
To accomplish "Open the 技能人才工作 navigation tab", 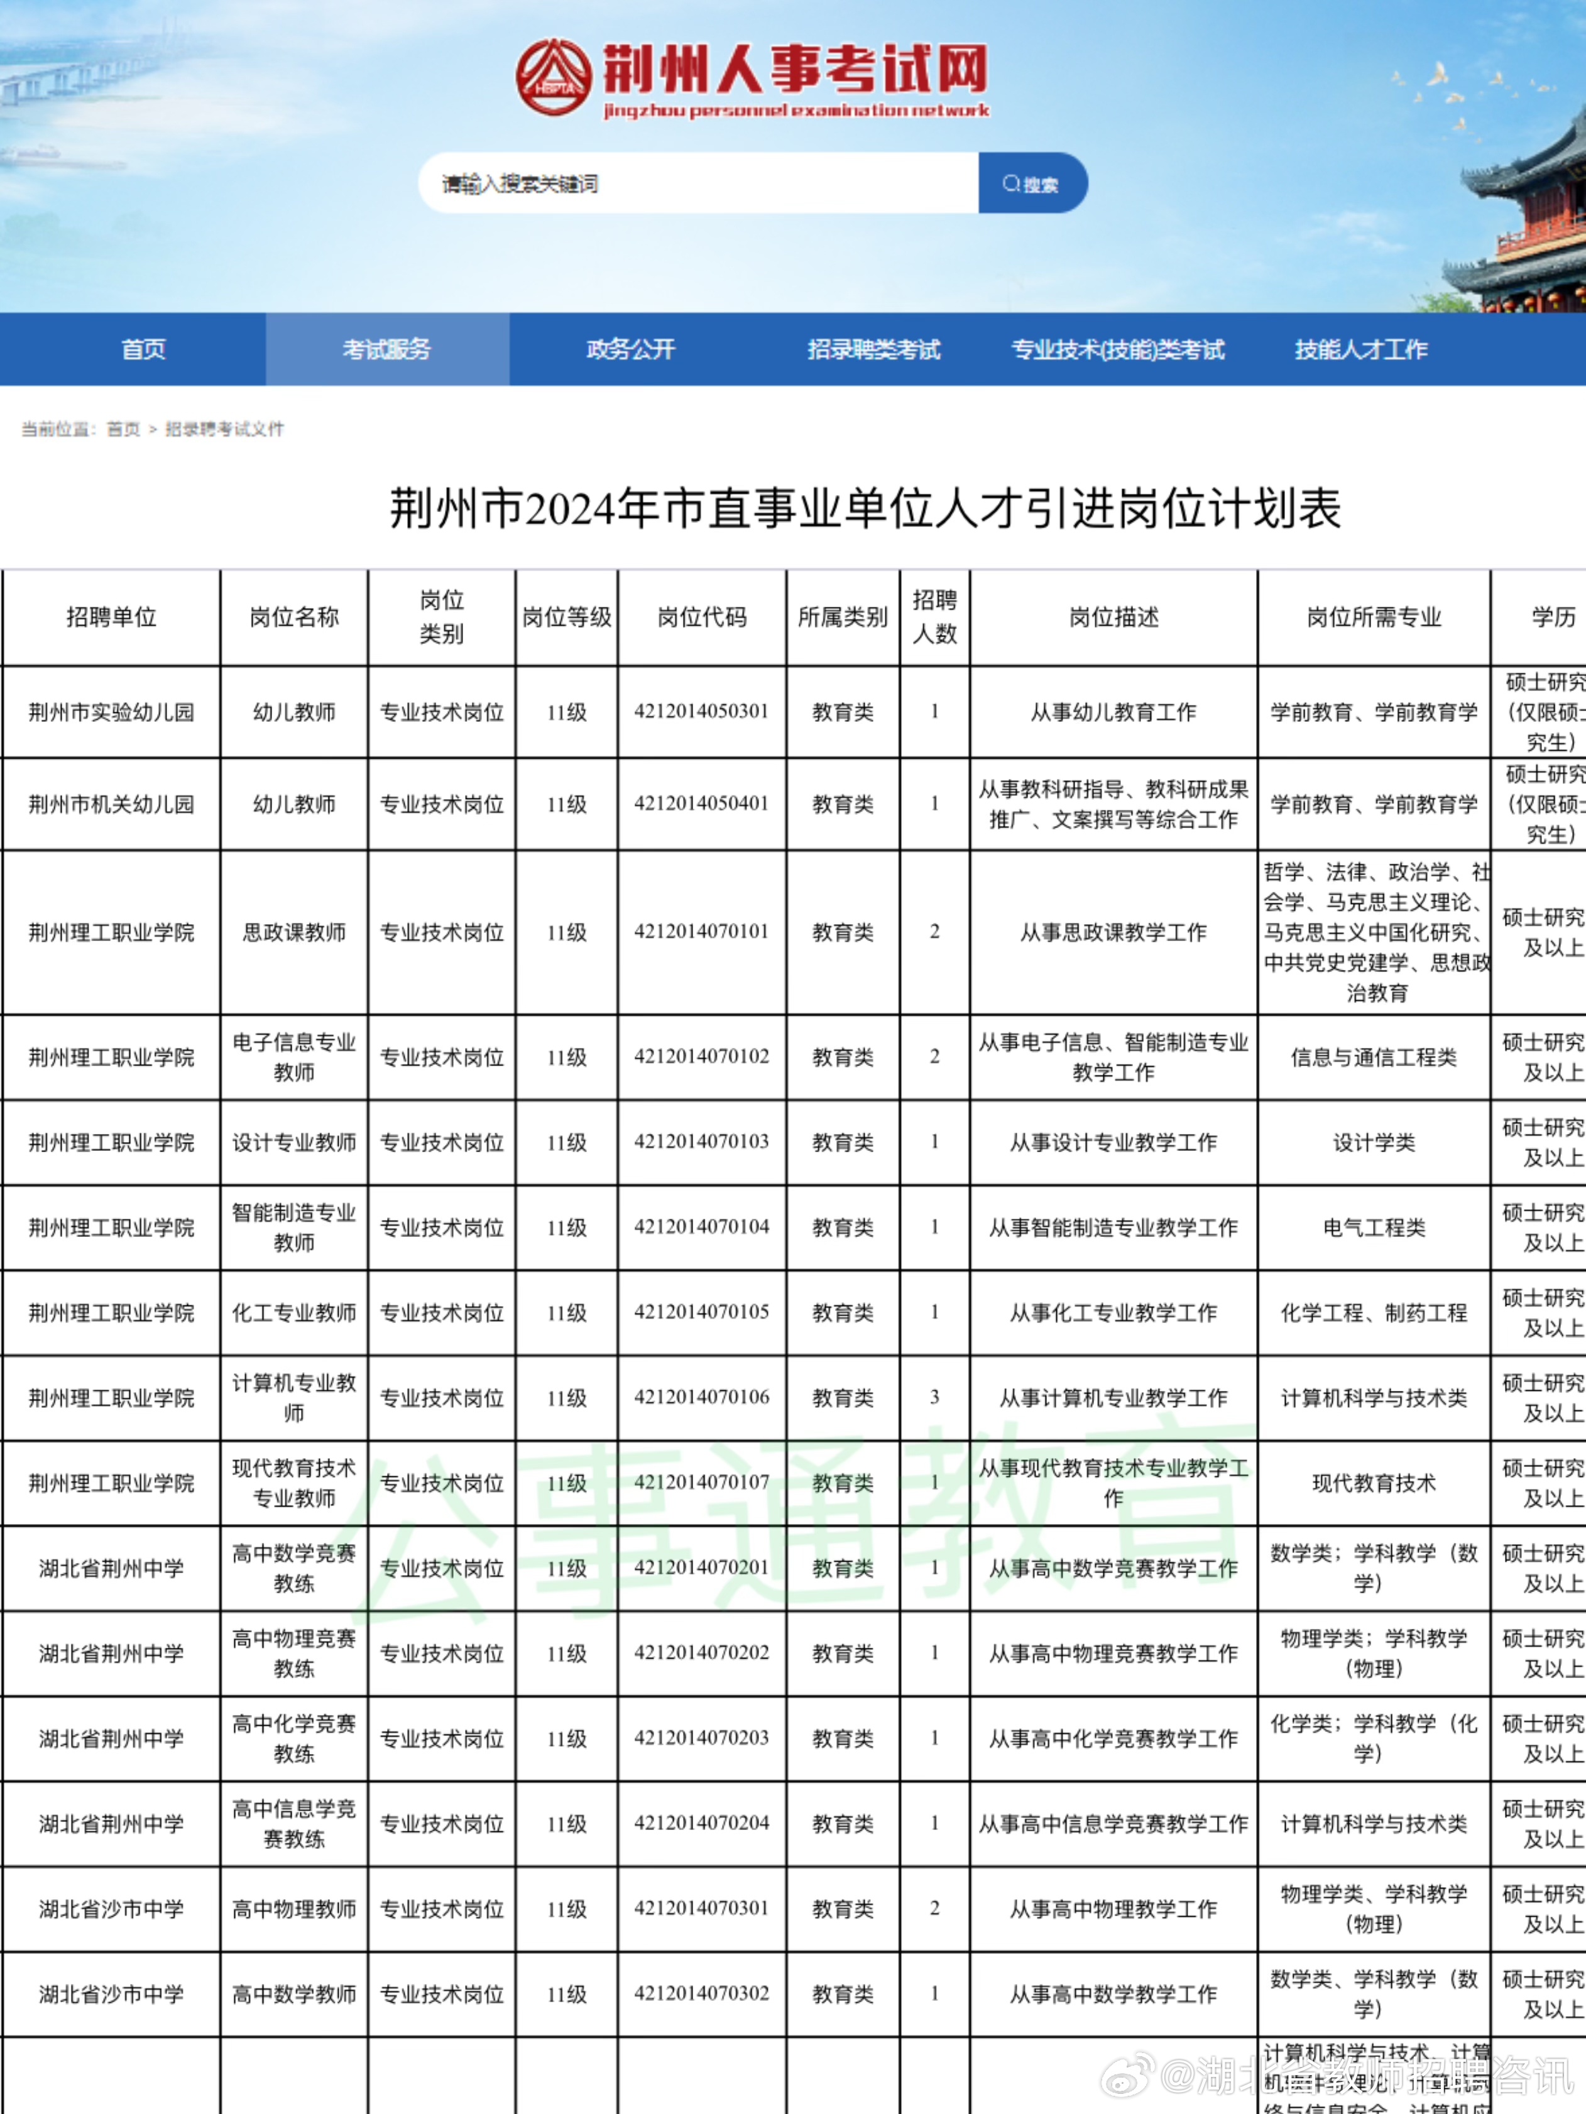I will (x=1361, y=350).
